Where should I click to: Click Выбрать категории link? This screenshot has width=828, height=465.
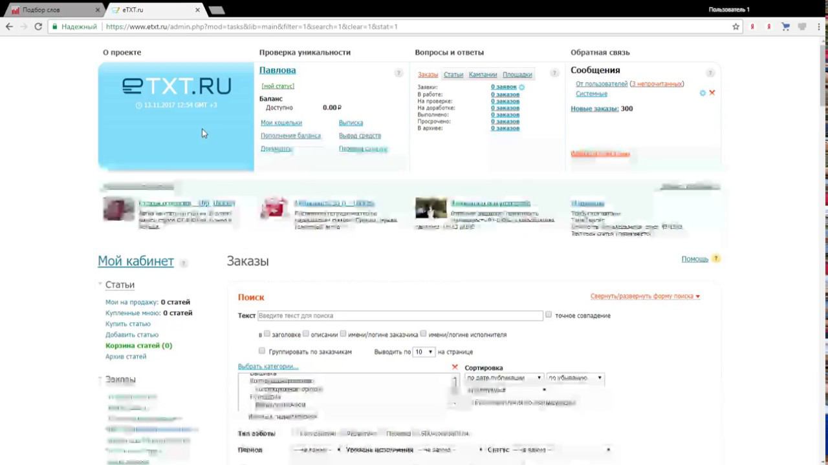coord(268,366)
